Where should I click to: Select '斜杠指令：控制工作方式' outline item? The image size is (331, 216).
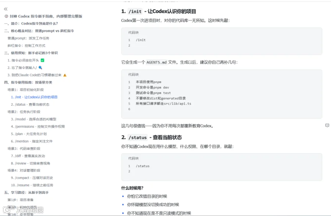(x=26, y=46)
